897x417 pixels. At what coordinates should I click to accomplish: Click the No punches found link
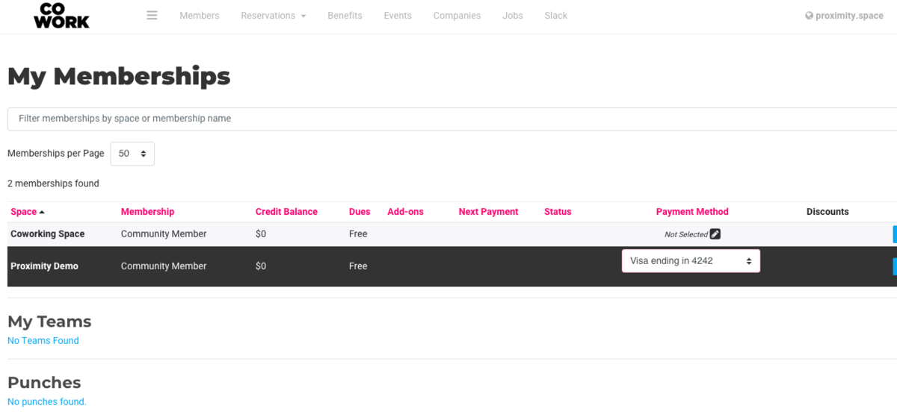pos(47,402)
